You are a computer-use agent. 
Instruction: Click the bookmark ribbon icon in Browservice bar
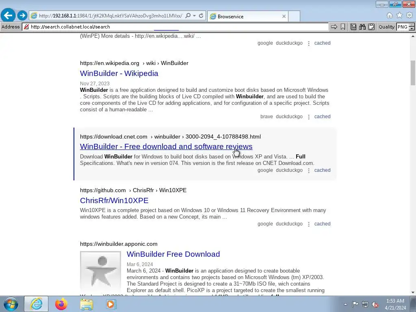coord(343,27)
